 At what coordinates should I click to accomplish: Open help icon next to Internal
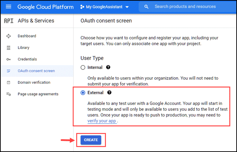point(108,67)
